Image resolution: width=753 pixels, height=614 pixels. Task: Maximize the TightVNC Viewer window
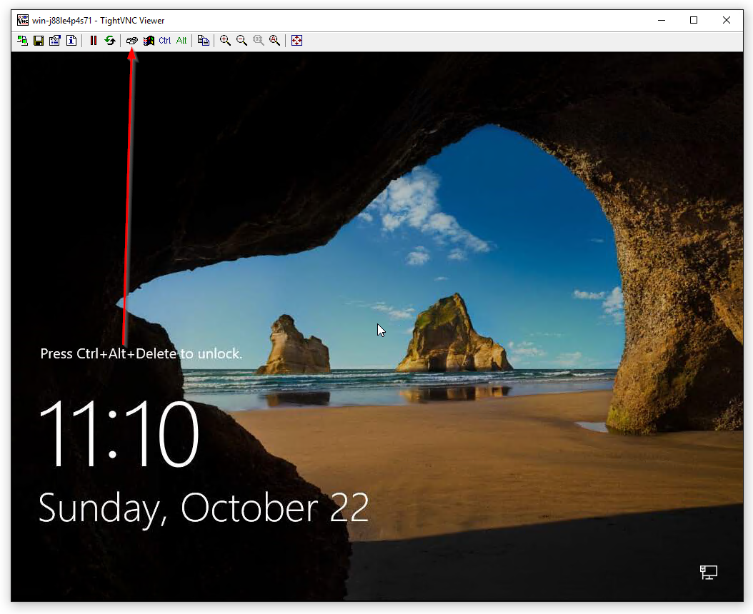[x=694, y=20]
